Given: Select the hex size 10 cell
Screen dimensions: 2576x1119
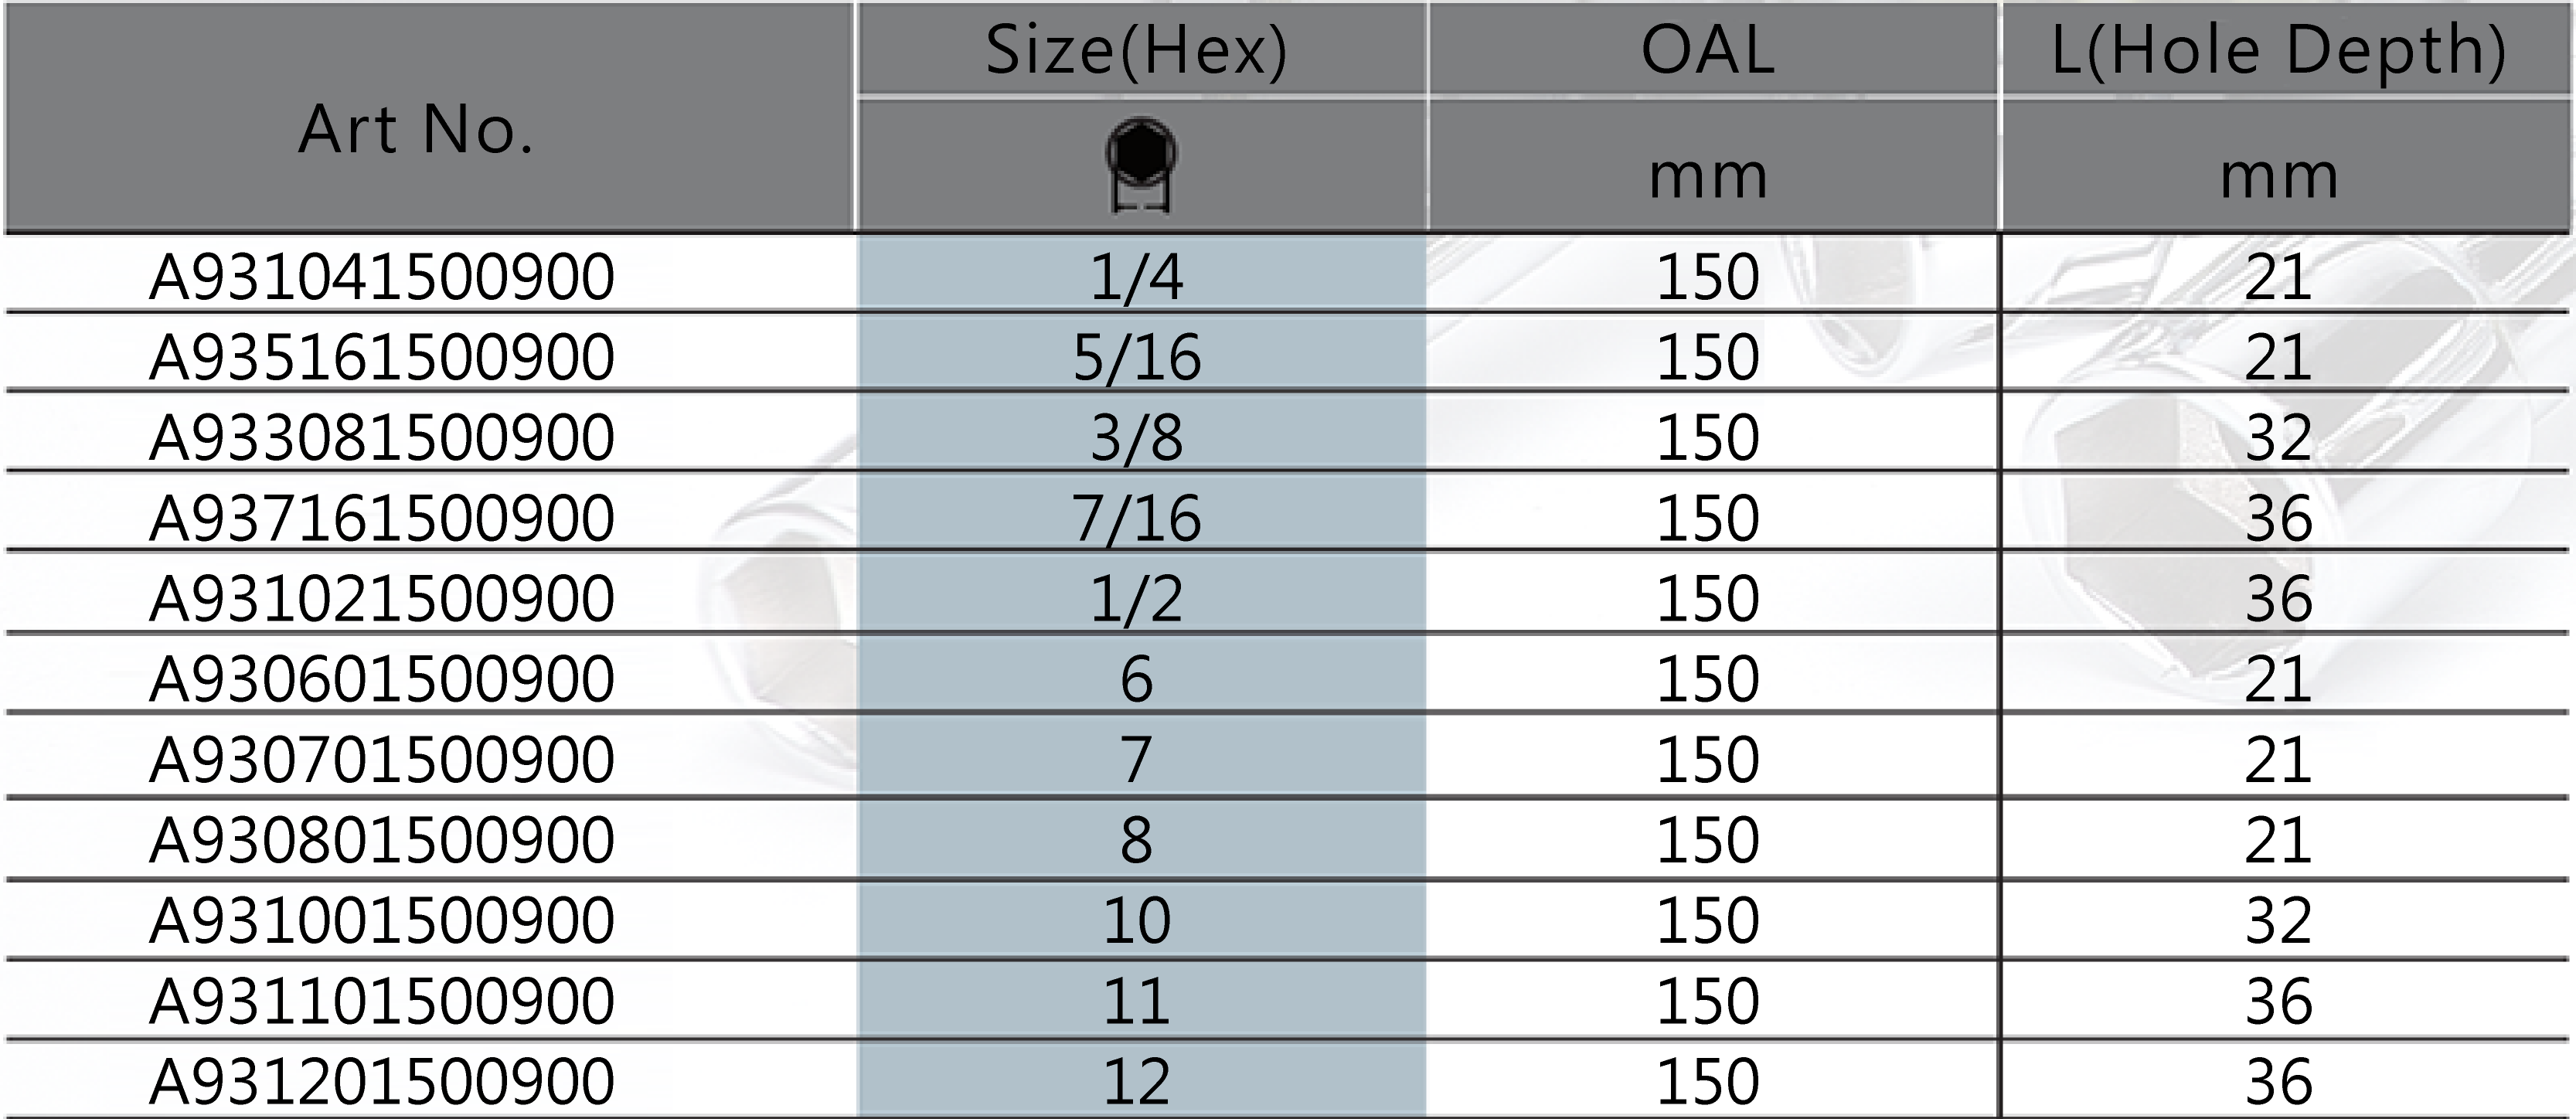Looking at the screenshot, I should (1141, 920).
